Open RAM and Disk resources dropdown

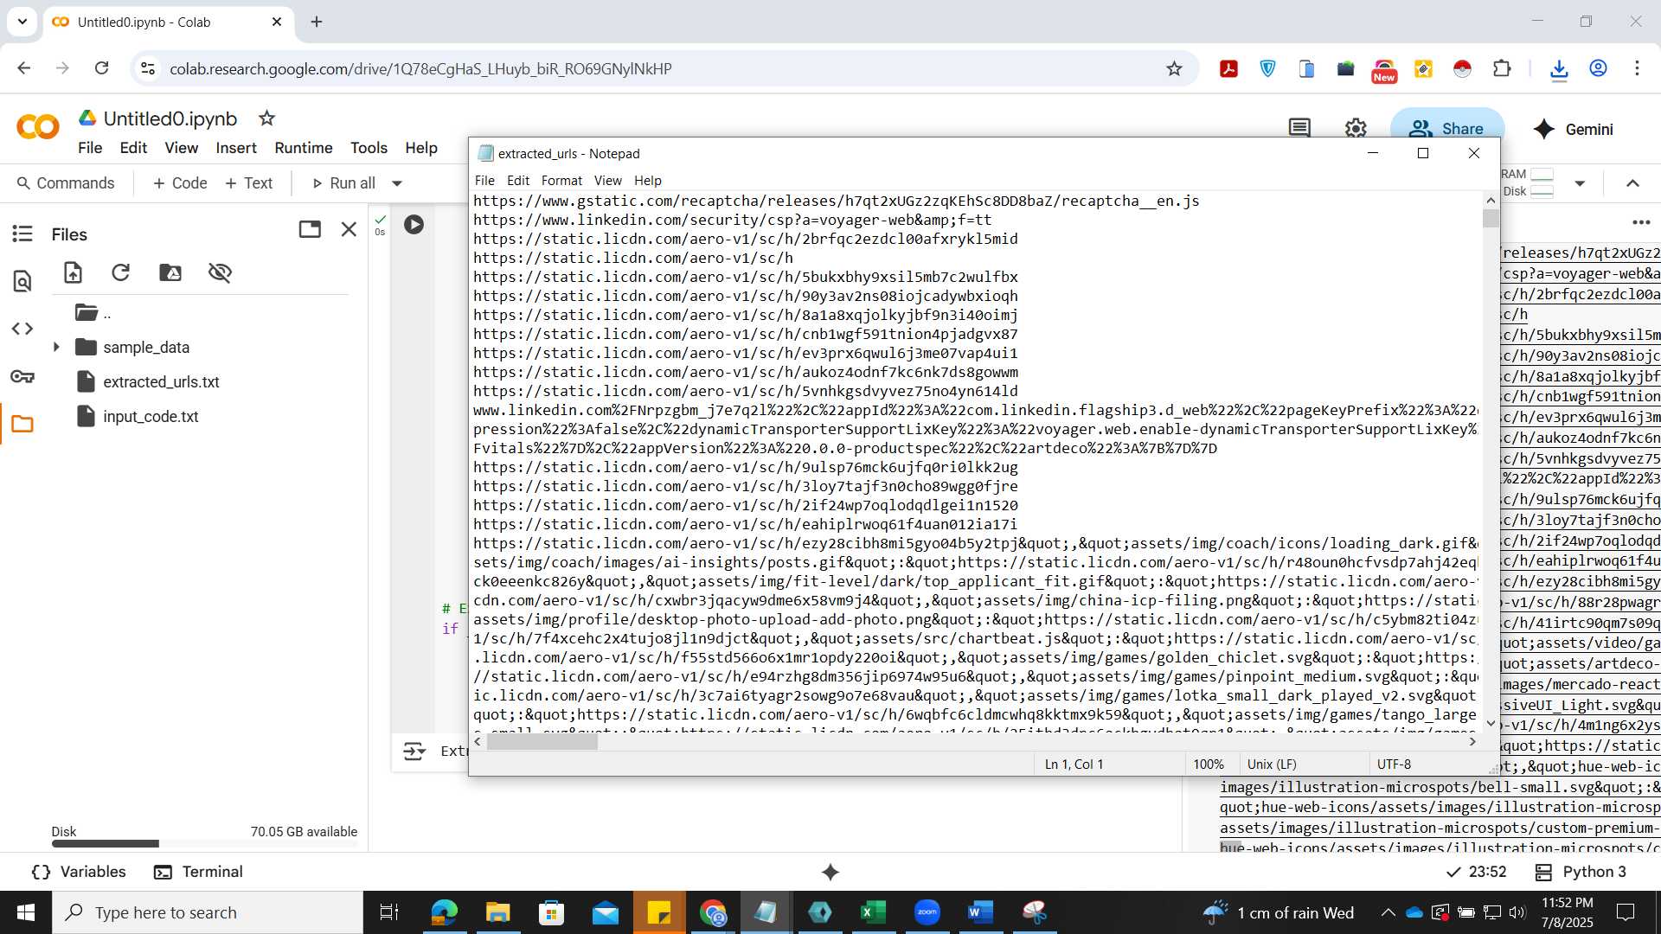pos(1580,183)
